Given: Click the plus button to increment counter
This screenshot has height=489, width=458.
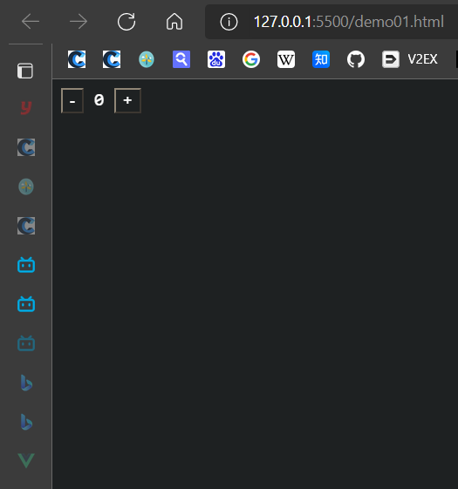Looking at the screenshot, I should (127, 101).
